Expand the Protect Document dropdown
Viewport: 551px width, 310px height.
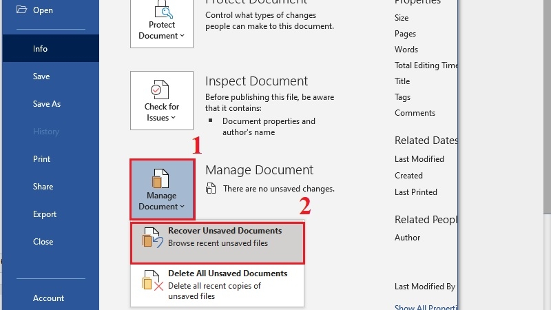[162, 24]
